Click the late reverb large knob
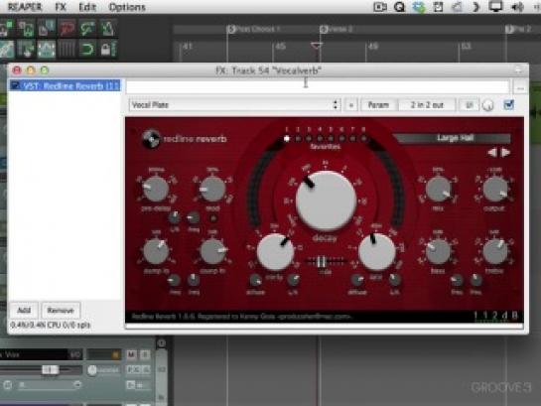This screenshot has height=406, width=541. click(377, 252)
